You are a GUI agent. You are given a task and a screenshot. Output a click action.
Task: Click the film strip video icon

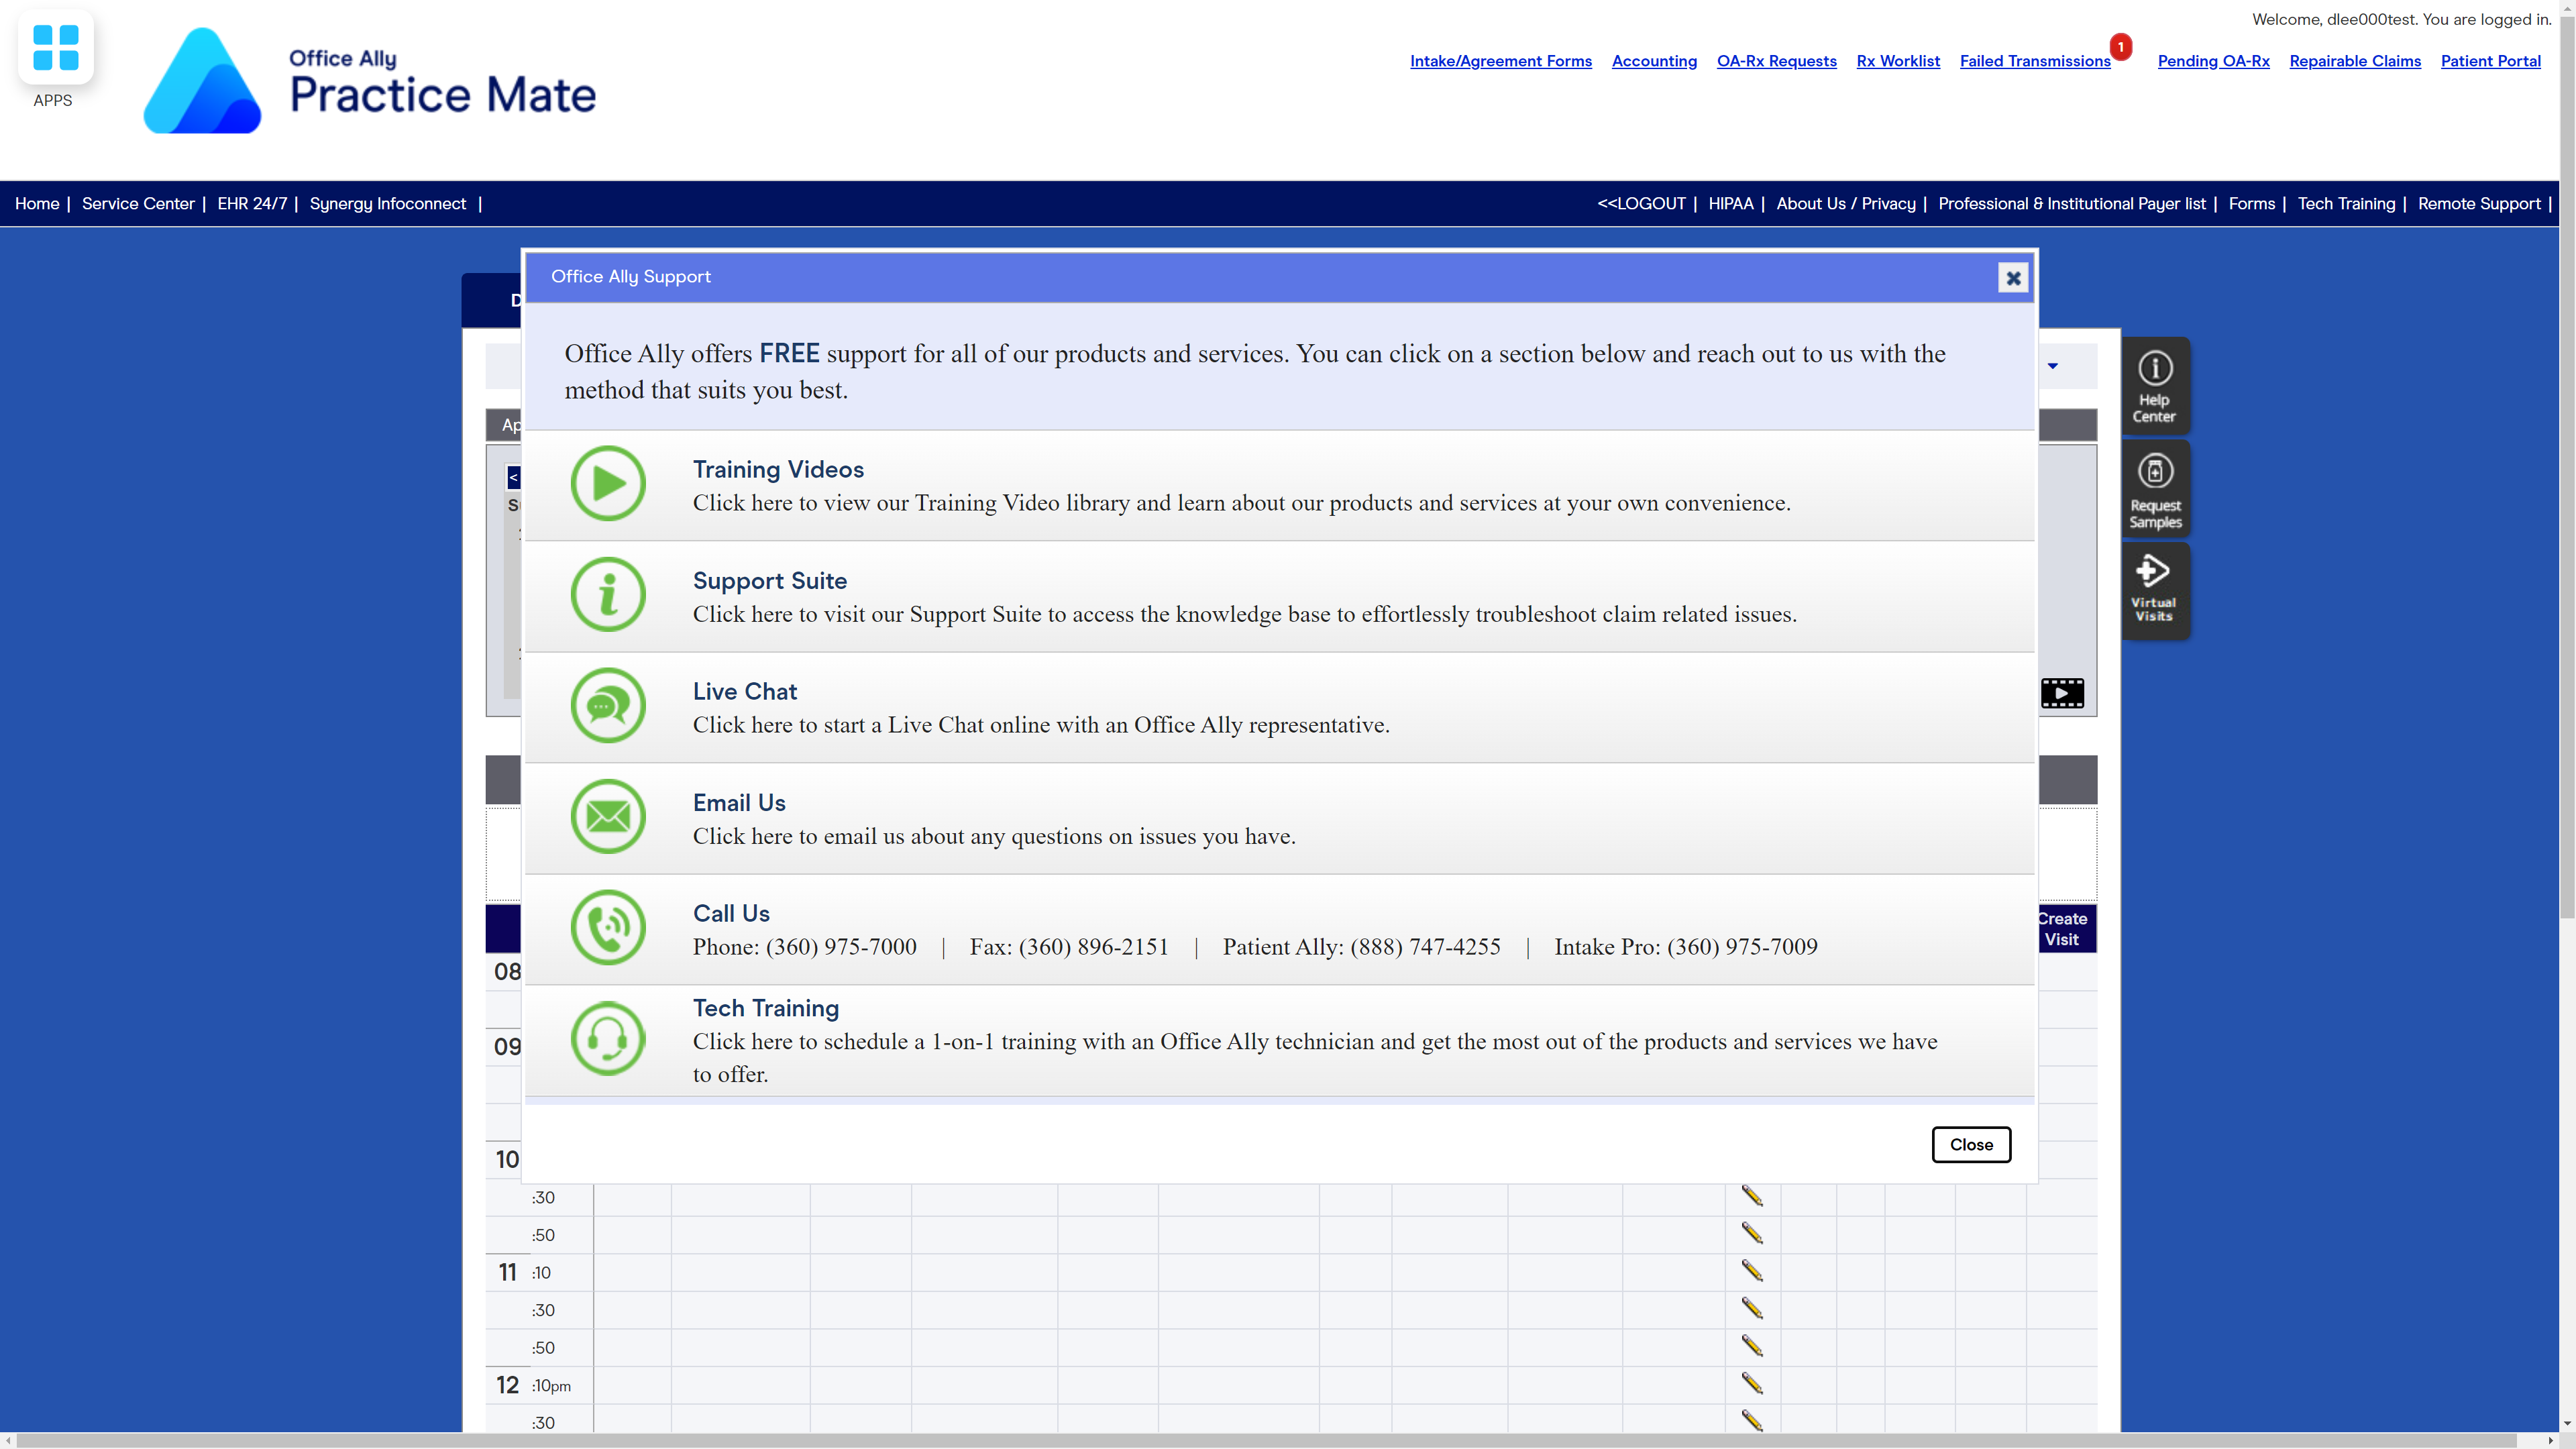pos(2062,693)
